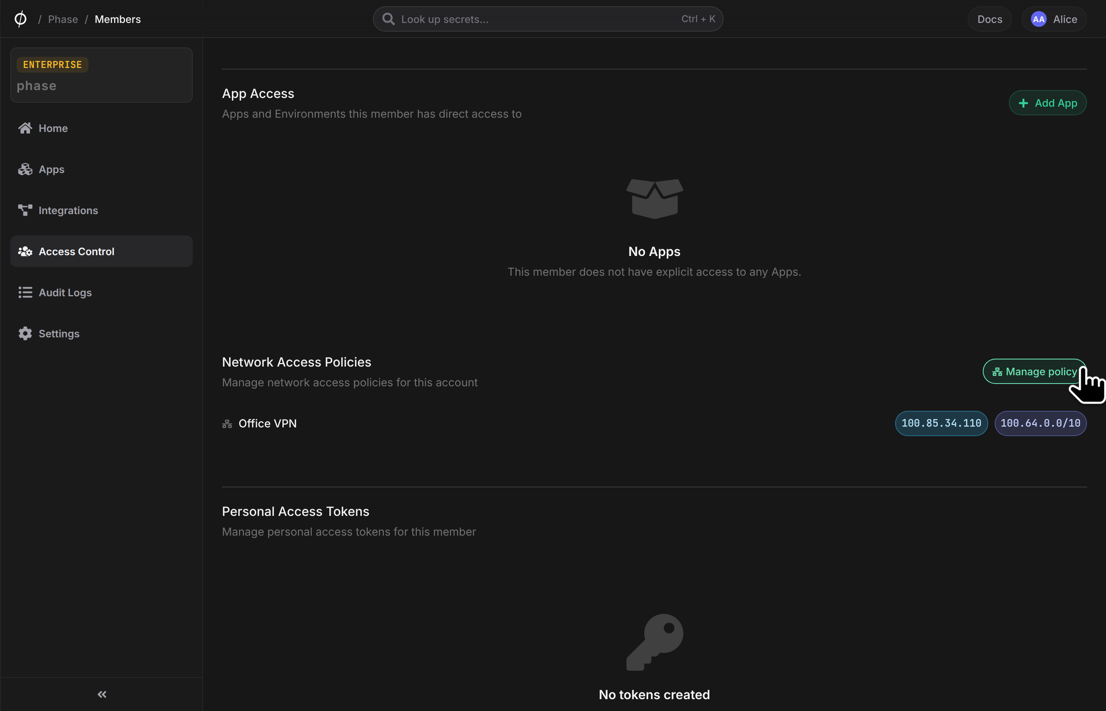Open Audit Logs in the sidebar
The height and width of the screenshot is (711, 1106).
pyautogui.click(x=101, y=292)
